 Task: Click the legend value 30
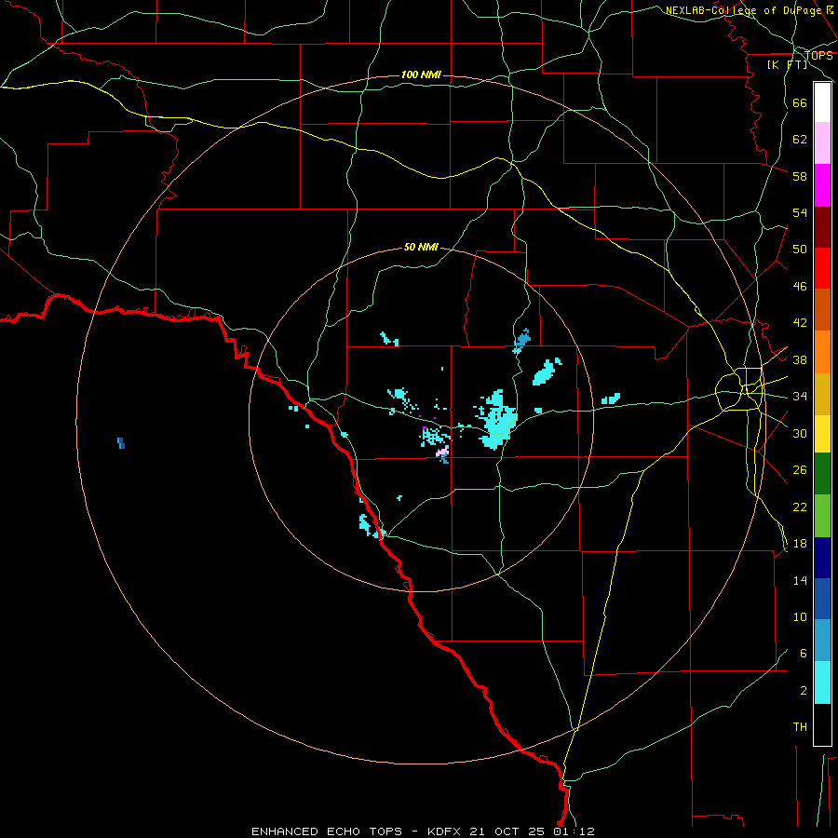[x=800, y=433]
